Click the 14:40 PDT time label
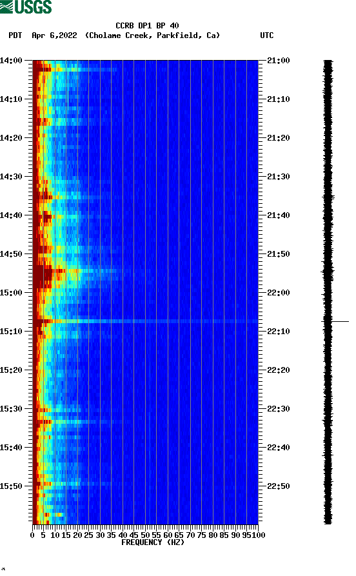Viewport: 356px width, 576px height. point(11,215)
